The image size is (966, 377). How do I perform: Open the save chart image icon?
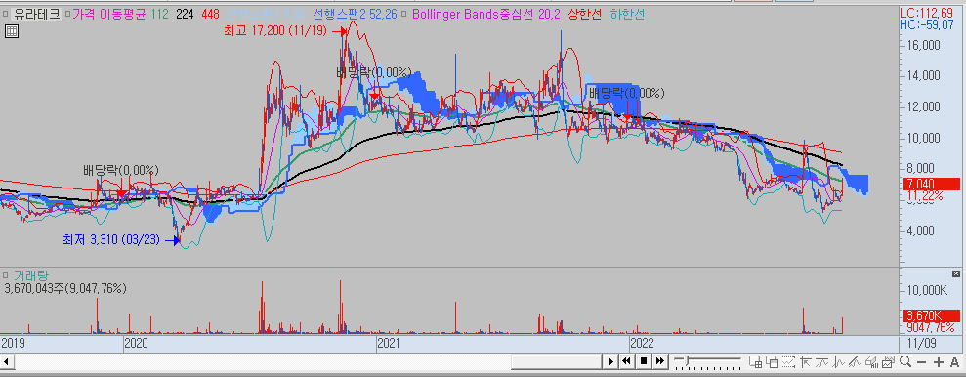coord(888,361)
